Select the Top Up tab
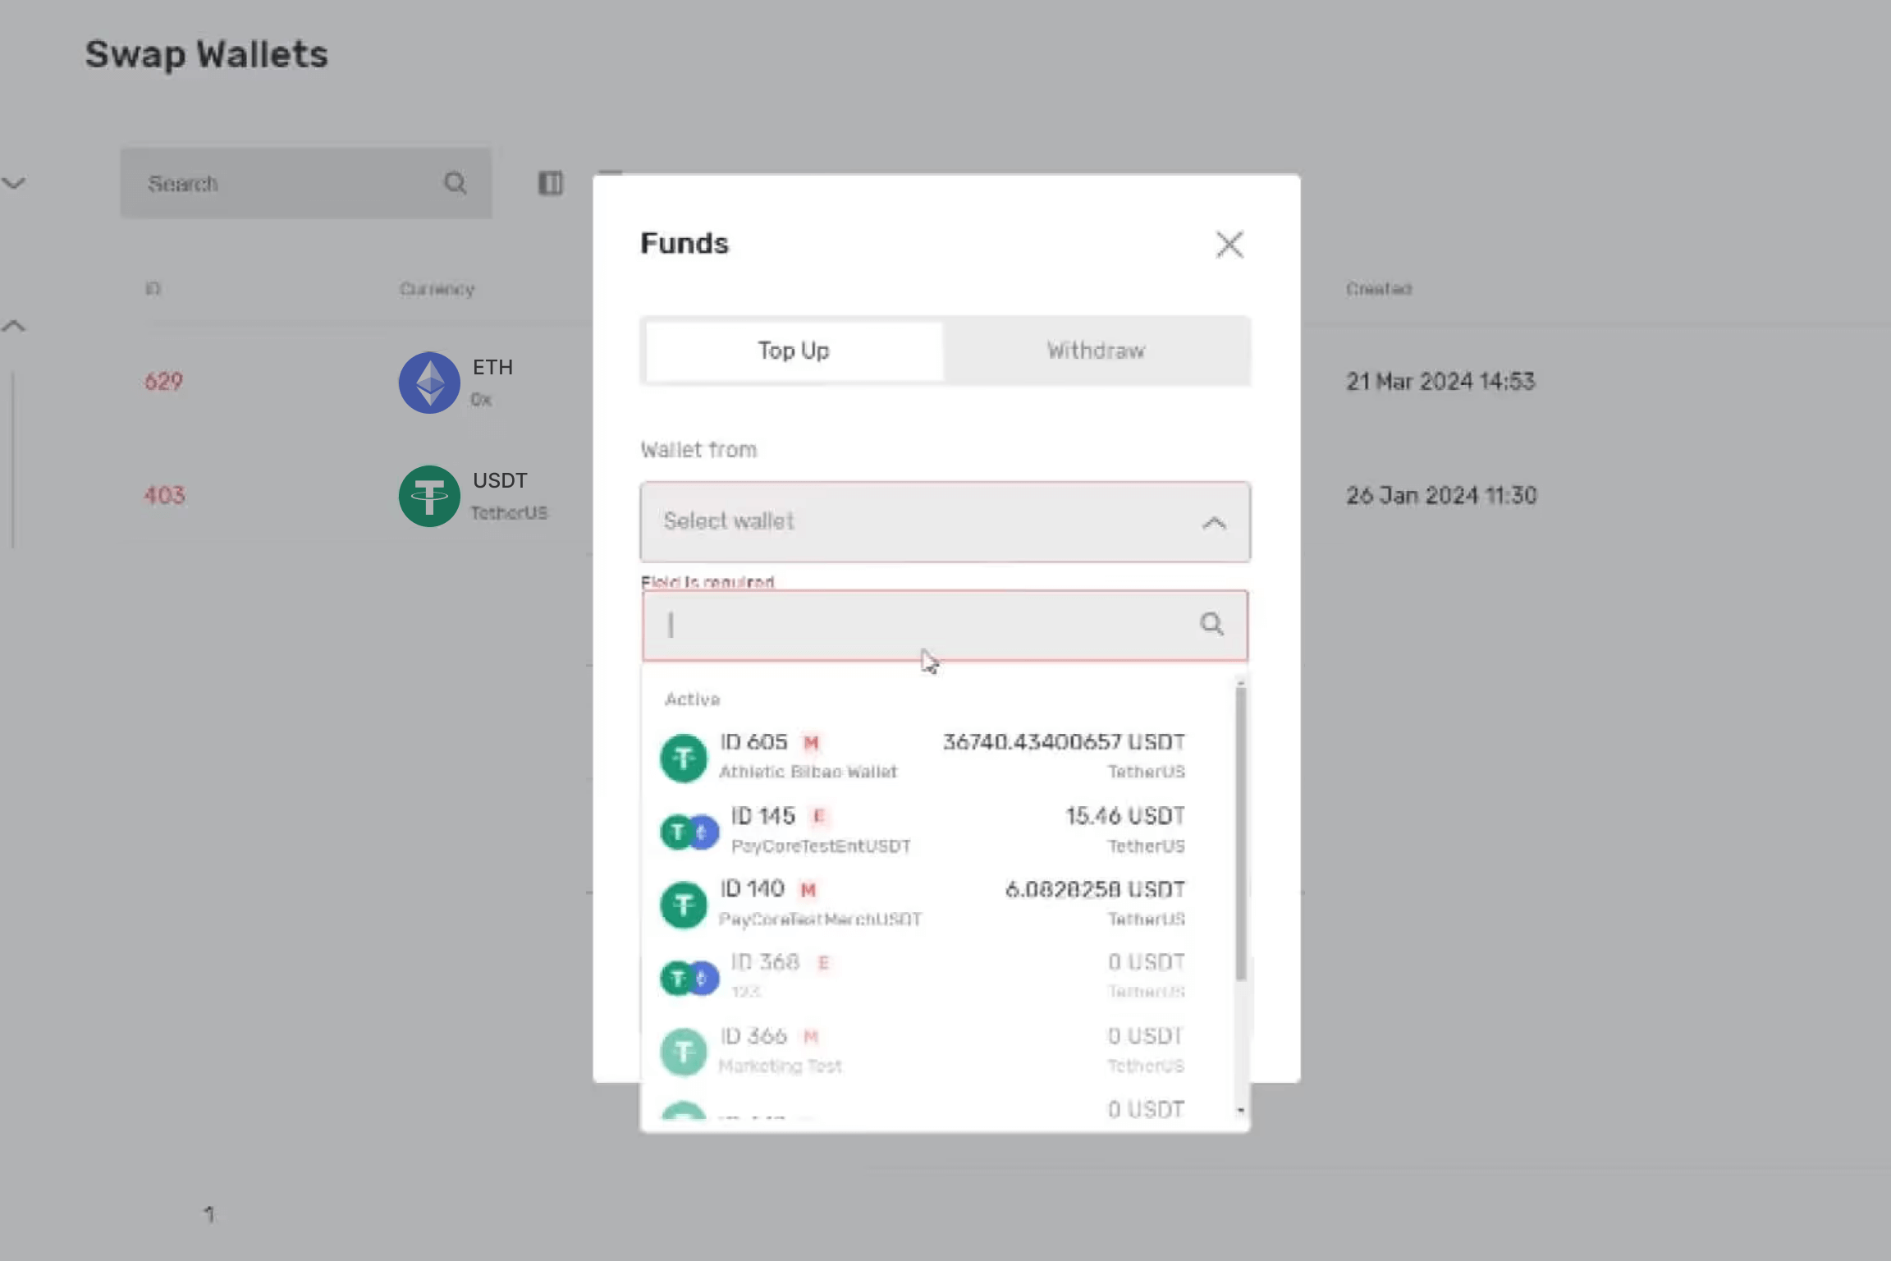Screen dimensions: 1891x1261 tap(793, 351)
